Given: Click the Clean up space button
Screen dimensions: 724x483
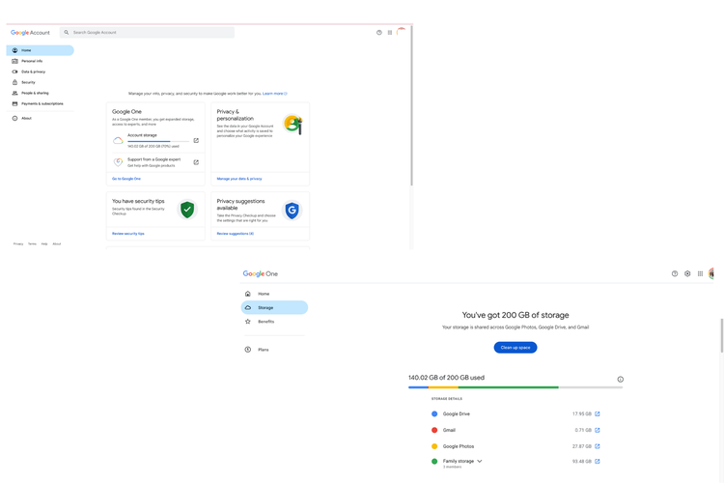Looking at the screenshot, I should [x=515, y=347].
